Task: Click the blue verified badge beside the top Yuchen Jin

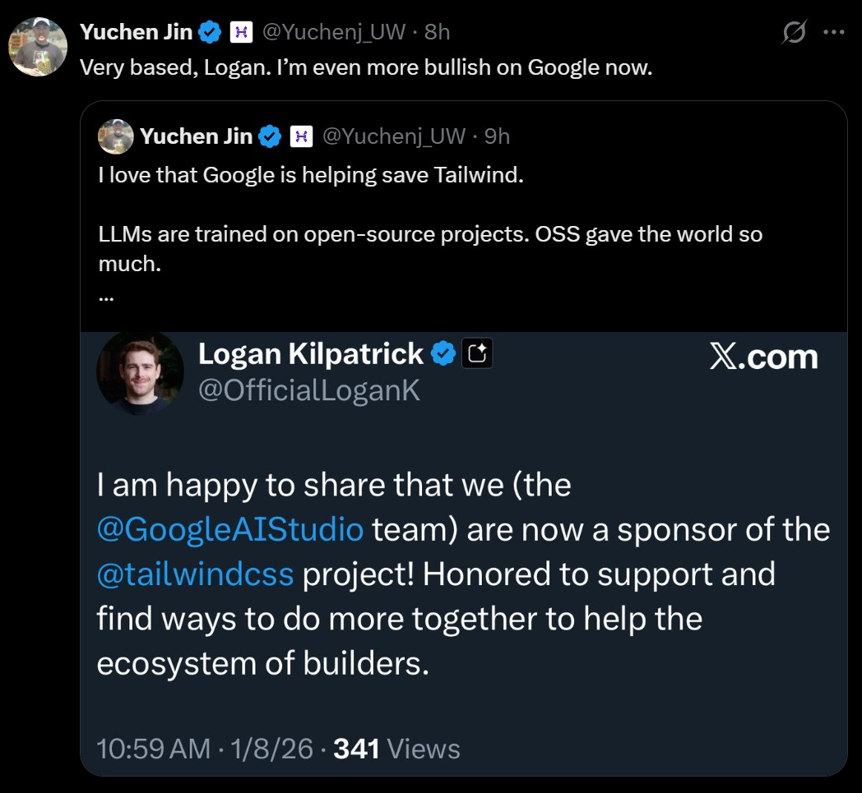Action: click(x=211, y=32)
